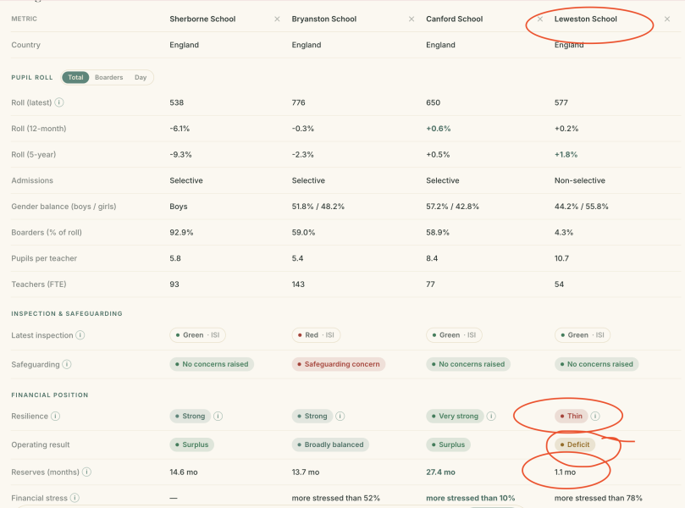Viewport: 685px width, 508px height.
Task: Click the Very strong resilience badge
Action: click(x=455, y=416)
